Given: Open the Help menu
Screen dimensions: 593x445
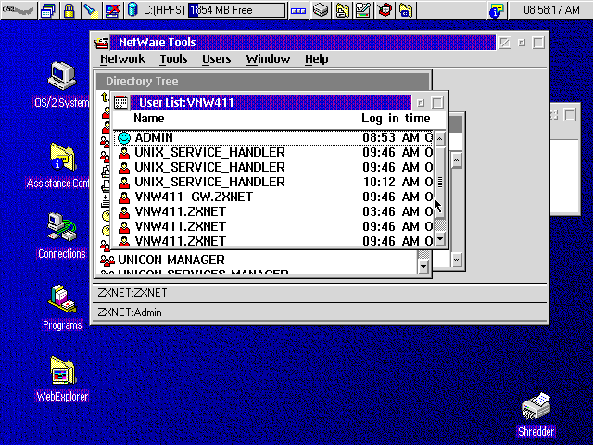Looking at the screenshot, I should pos(317,59).
